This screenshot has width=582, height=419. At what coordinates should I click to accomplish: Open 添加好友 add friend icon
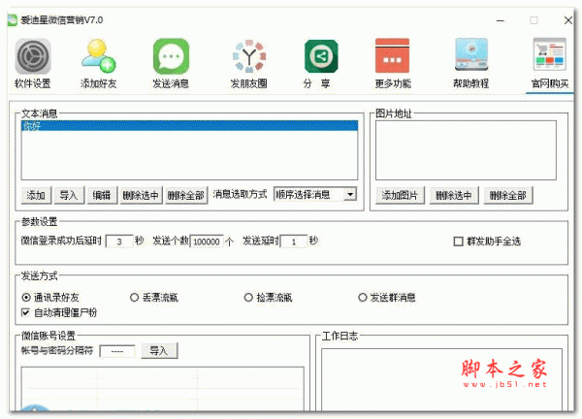pyautogui.click(x=98, y=55)
